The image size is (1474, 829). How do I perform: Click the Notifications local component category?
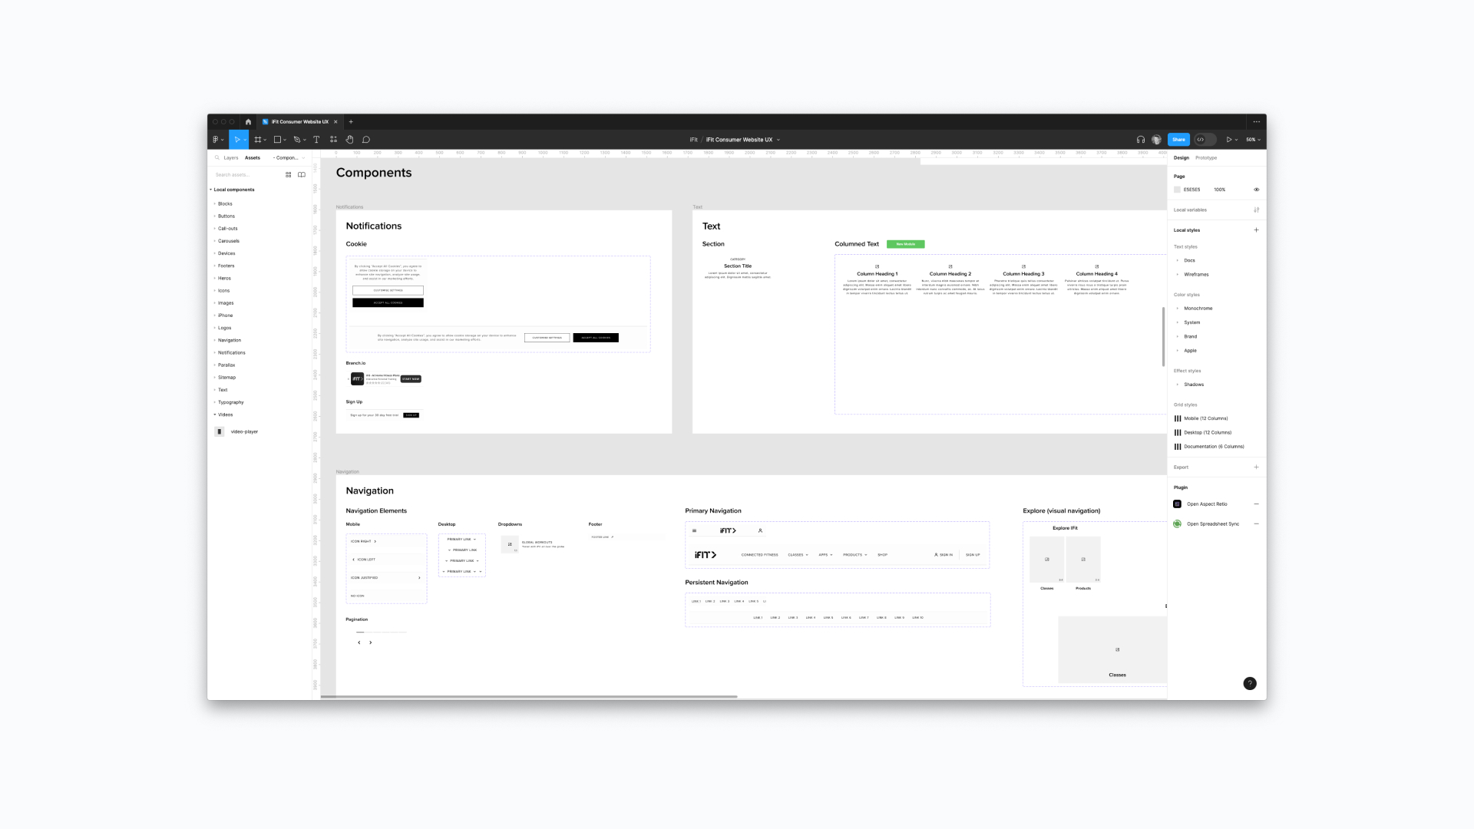coord(232,352)
